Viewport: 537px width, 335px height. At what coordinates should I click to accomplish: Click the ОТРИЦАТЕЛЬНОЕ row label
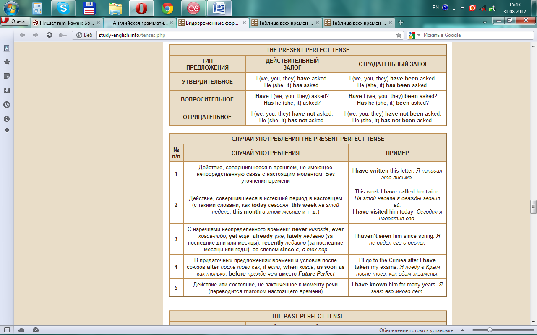(207, 117)
